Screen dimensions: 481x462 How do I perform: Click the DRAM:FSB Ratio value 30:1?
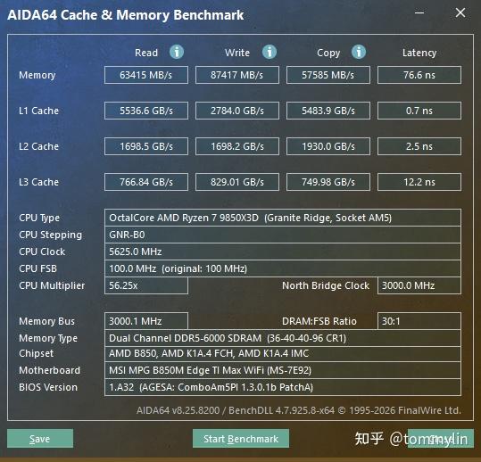point(419,321)
